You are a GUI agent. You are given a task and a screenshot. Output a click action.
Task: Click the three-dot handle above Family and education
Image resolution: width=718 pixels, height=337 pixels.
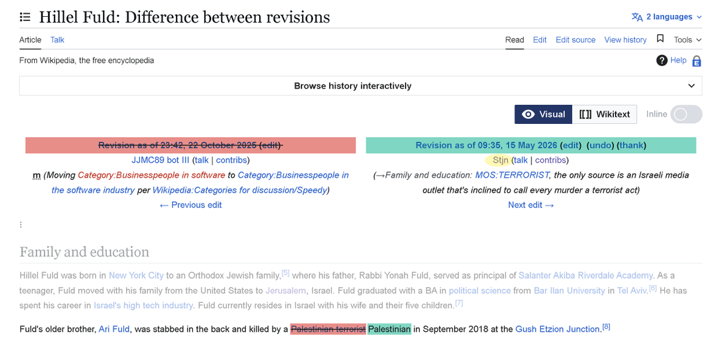click(21, 225)
